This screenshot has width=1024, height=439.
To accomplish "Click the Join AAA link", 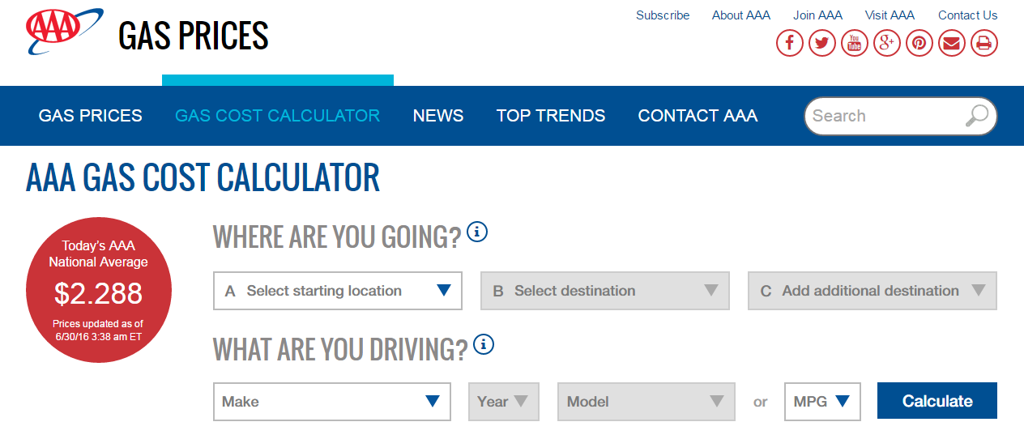I will point(817,15).
